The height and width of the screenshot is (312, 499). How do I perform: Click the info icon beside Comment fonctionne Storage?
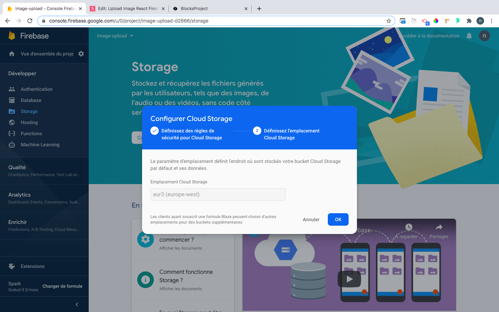pos(146,280)
